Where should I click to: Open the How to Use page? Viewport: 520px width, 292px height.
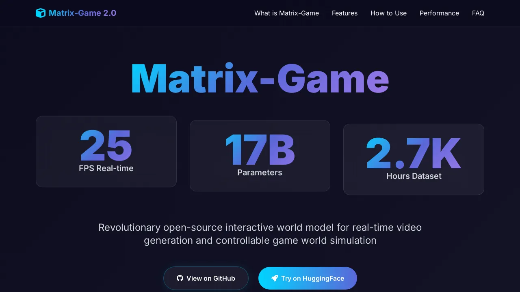click(x=388, y=13)
